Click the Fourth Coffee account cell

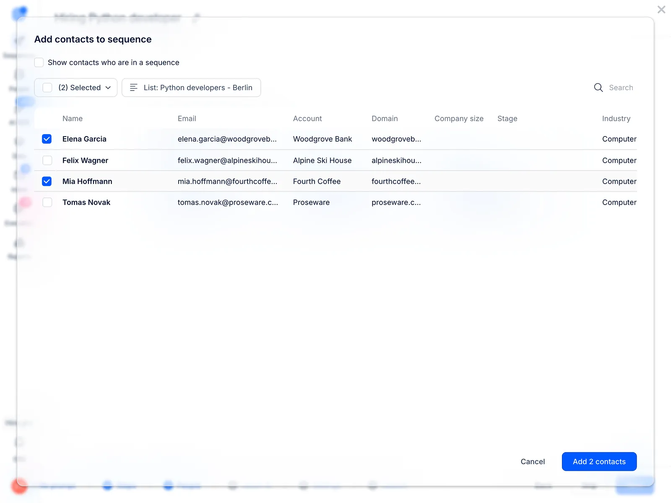317,181
